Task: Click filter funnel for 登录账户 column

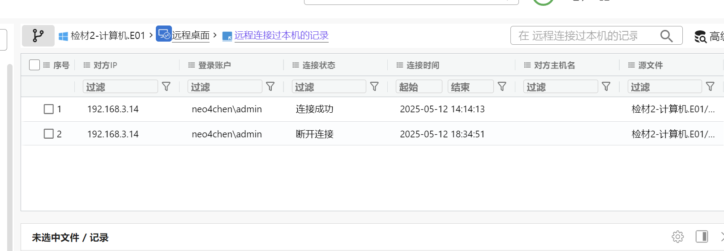Action: point(270,86)
